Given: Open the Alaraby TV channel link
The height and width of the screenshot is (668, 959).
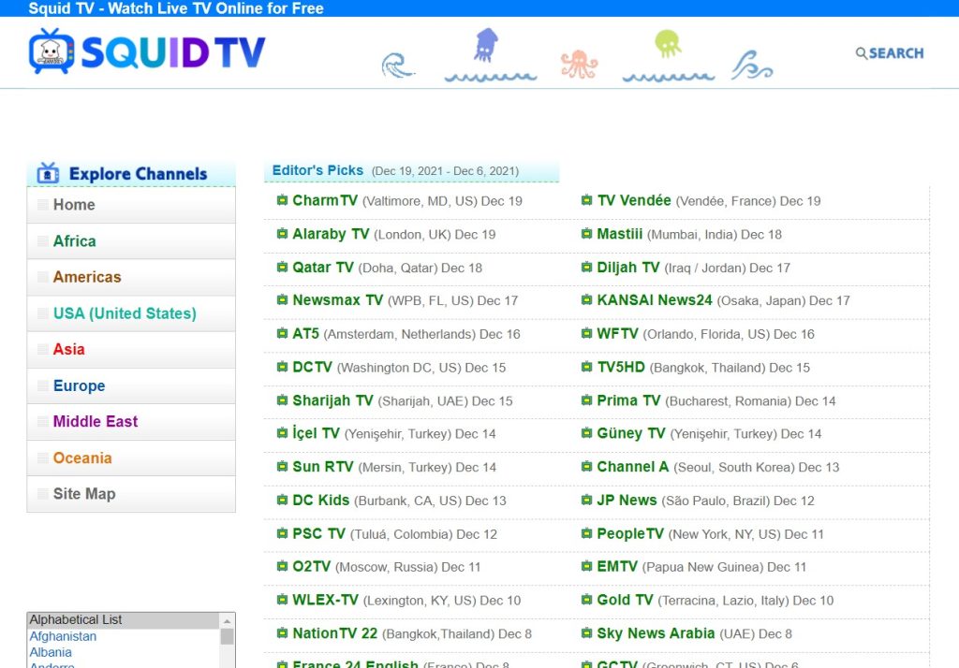Looking at the screenshot, I should [331, 234].
